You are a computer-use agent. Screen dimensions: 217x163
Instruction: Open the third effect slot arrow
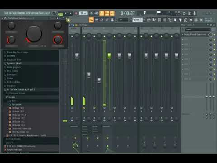[183, 44]
